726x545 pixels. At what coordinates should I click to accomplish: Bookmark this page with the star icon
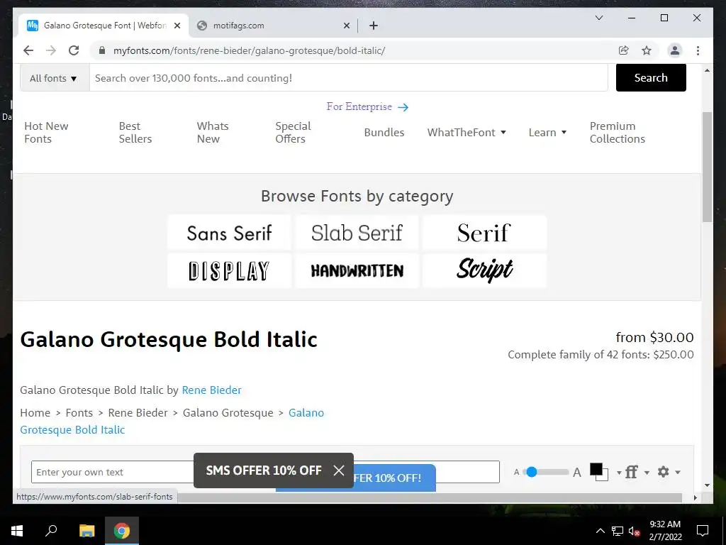[x=647, y=50]
